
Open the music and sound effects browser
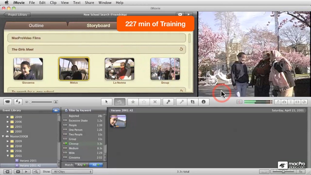click(278, 102)
